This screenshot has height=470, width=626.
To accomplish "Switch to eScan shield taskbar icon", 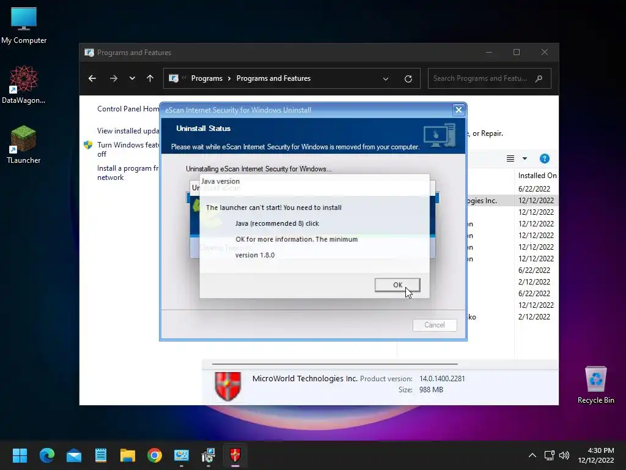I will tap(235, 455).
